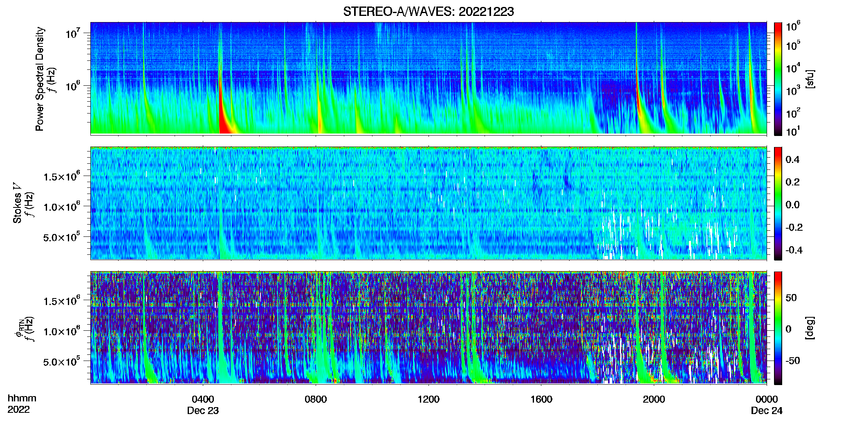Click the Stokes V colorbar
Image resolution: width=857 pixels, height=441 pixels.
coord(778,203)
